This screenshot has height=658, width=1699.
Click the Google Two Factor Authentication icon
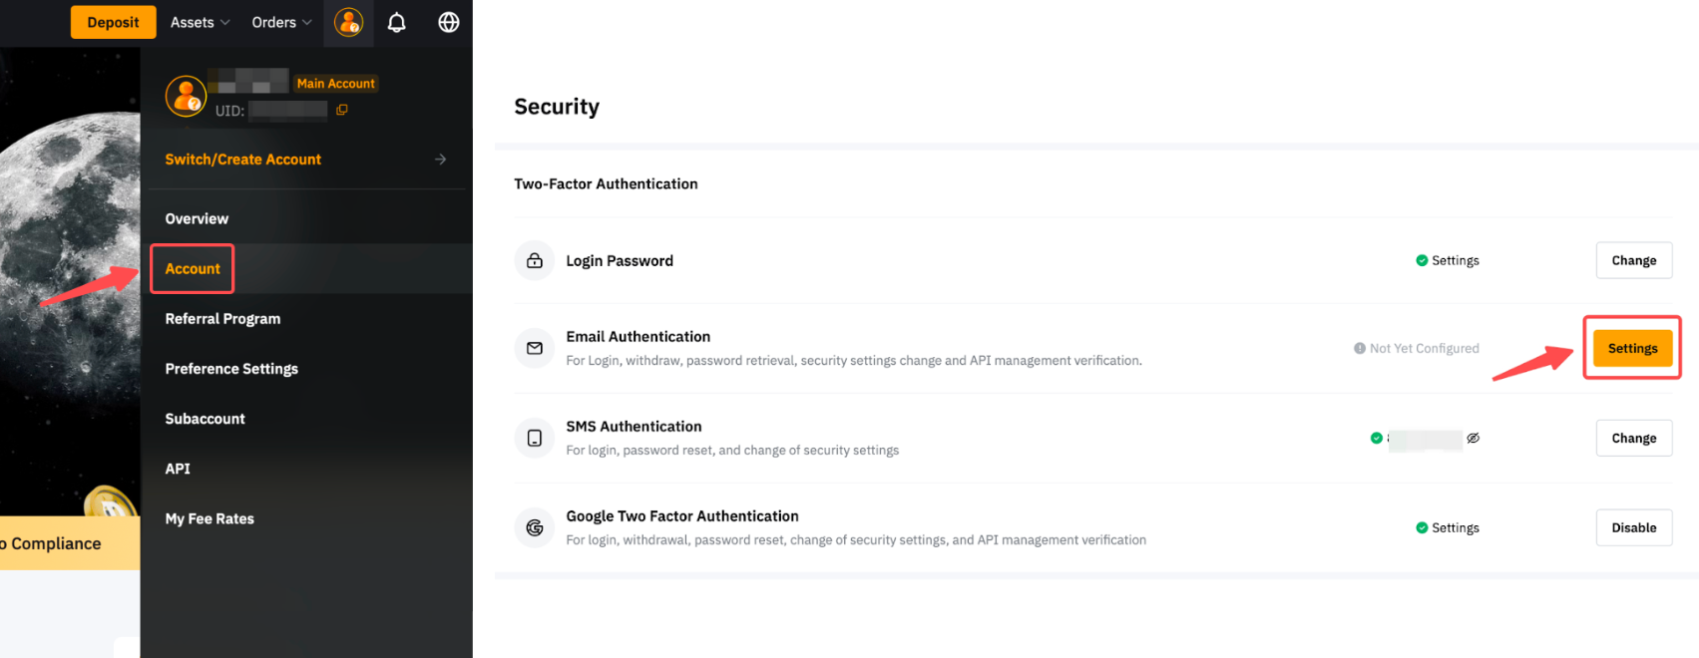[535, 527]
